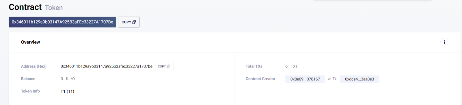
Task: Open the T1 (T1) token info link
Action: (67, 91)
